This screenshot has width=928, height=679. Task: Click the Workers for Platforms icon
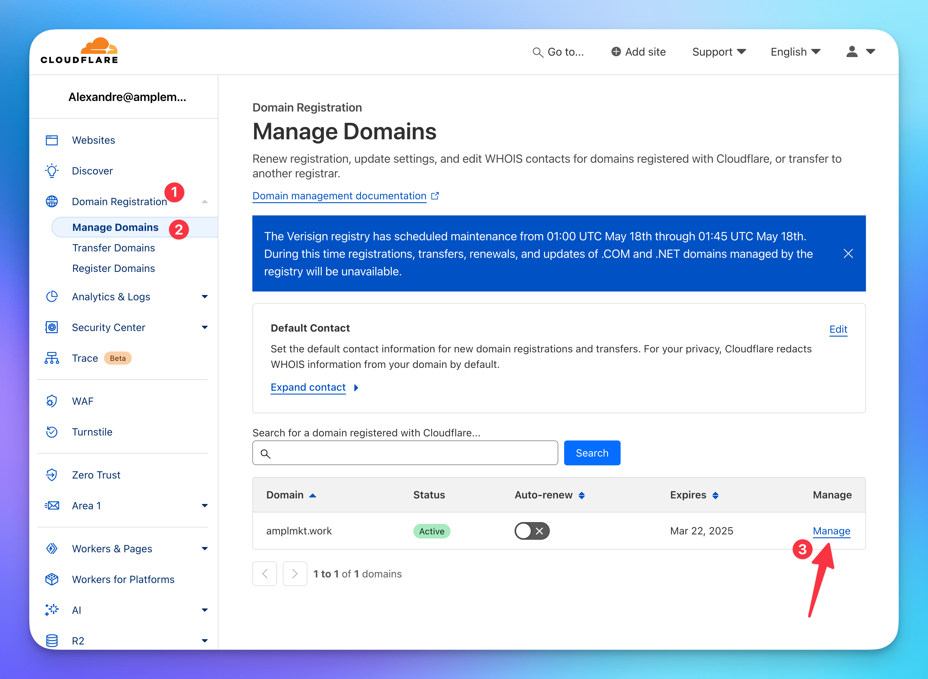click(52, 579)
